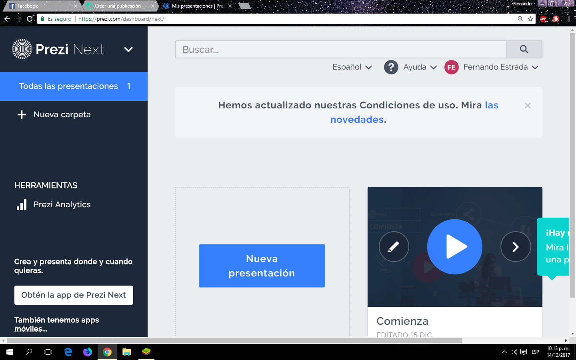Open the Fernando Estrada account menu

(501, 67)
